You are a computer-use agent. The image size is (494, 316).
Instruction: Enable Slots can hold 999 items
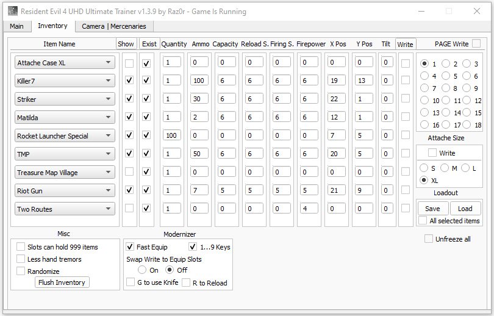(x=21, y=246)
